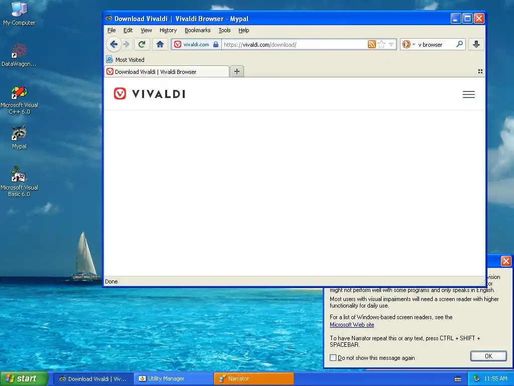Check 'Do not show this message again'
514x386 pixels.
tap(333, 358)
